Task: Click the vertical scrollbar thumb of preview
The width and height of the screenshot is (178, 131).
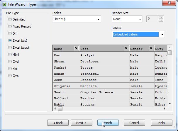Action: [170, 52]
